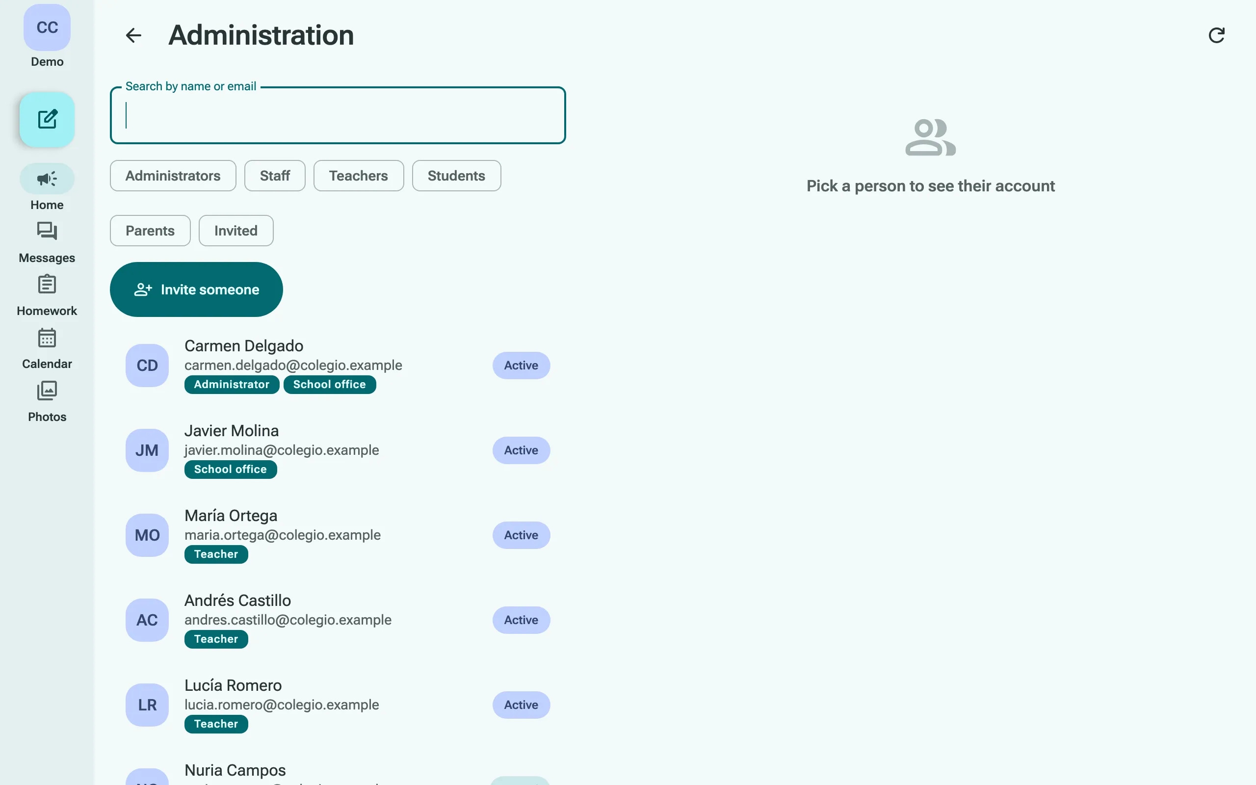Select Nuria Campos in the list

point(235,770)
